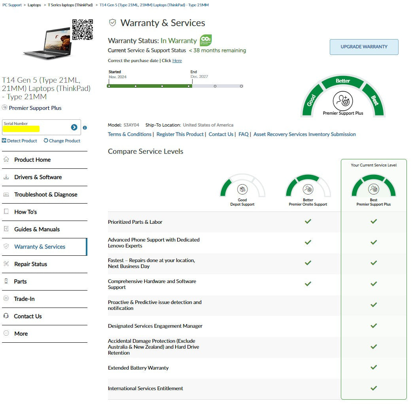Click the Good Depot Support gauge icon
This screenshot has height=404, width=412.
[x=242, y=189]
